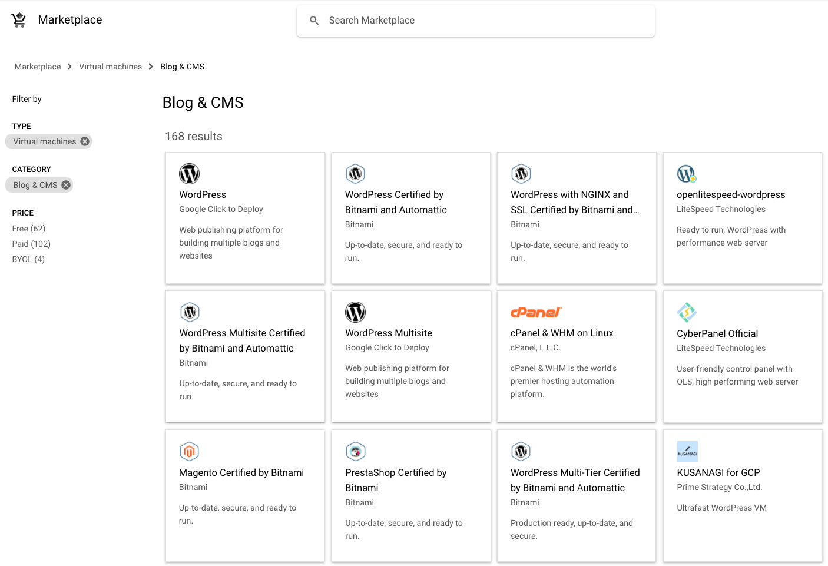Select the Magento logo icon
Screen dimensions: 828x566
point(189,451)
